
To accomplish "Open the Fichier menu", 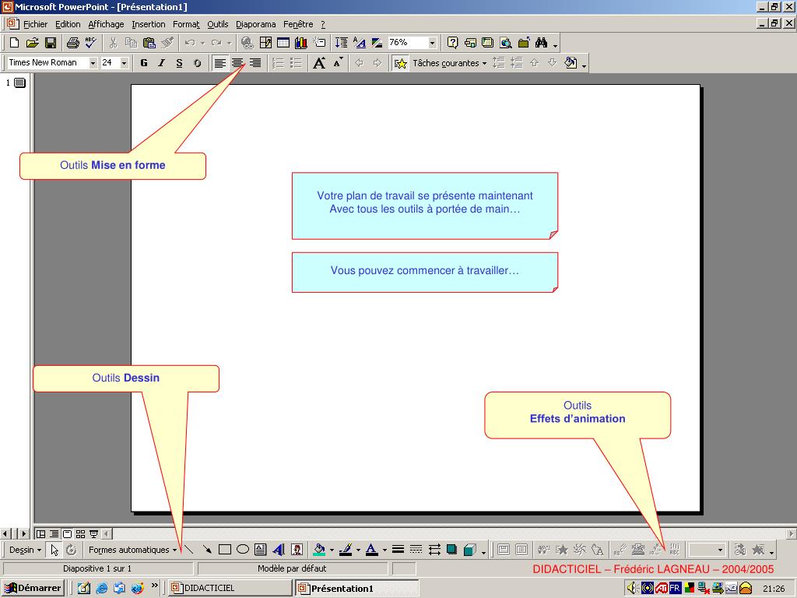I will click(x=35, y=24).
